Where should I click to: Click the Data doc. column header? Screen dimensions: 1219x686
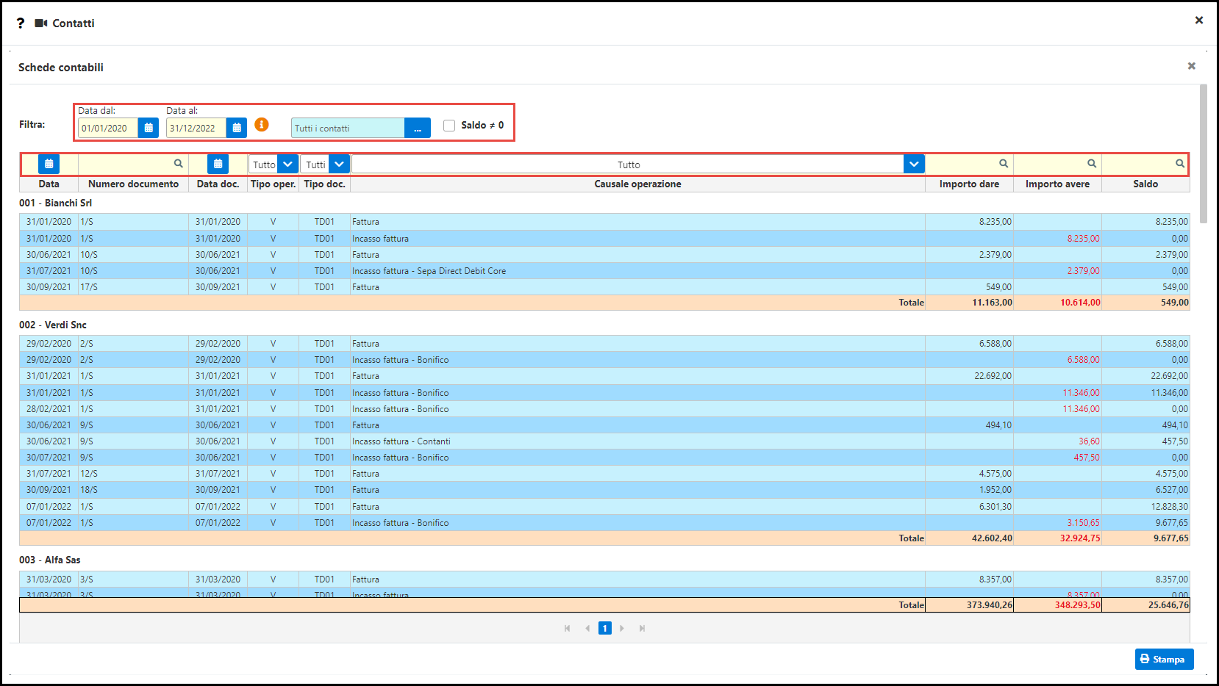218,184
